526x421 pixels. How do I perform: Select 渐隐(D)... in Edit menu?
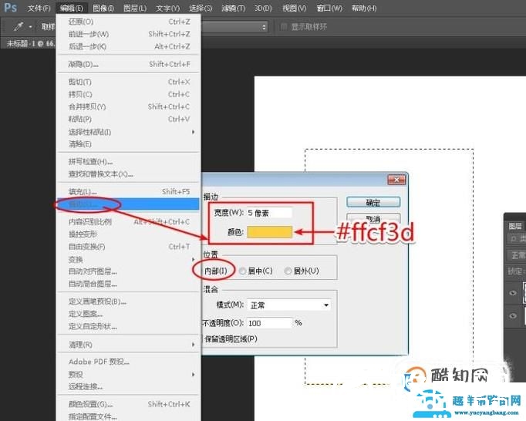coord(129,64)
